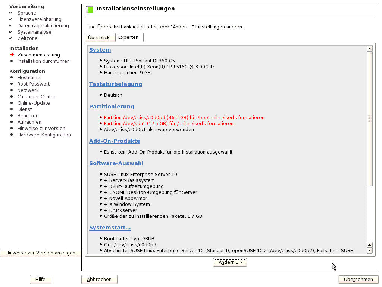Click the red arrow beside Zusammenfassung

pos(12,55)
